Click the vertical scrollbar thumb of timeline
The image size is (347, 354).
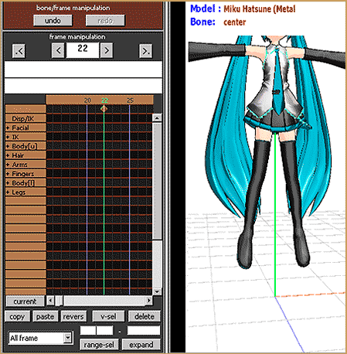[157, 180]
